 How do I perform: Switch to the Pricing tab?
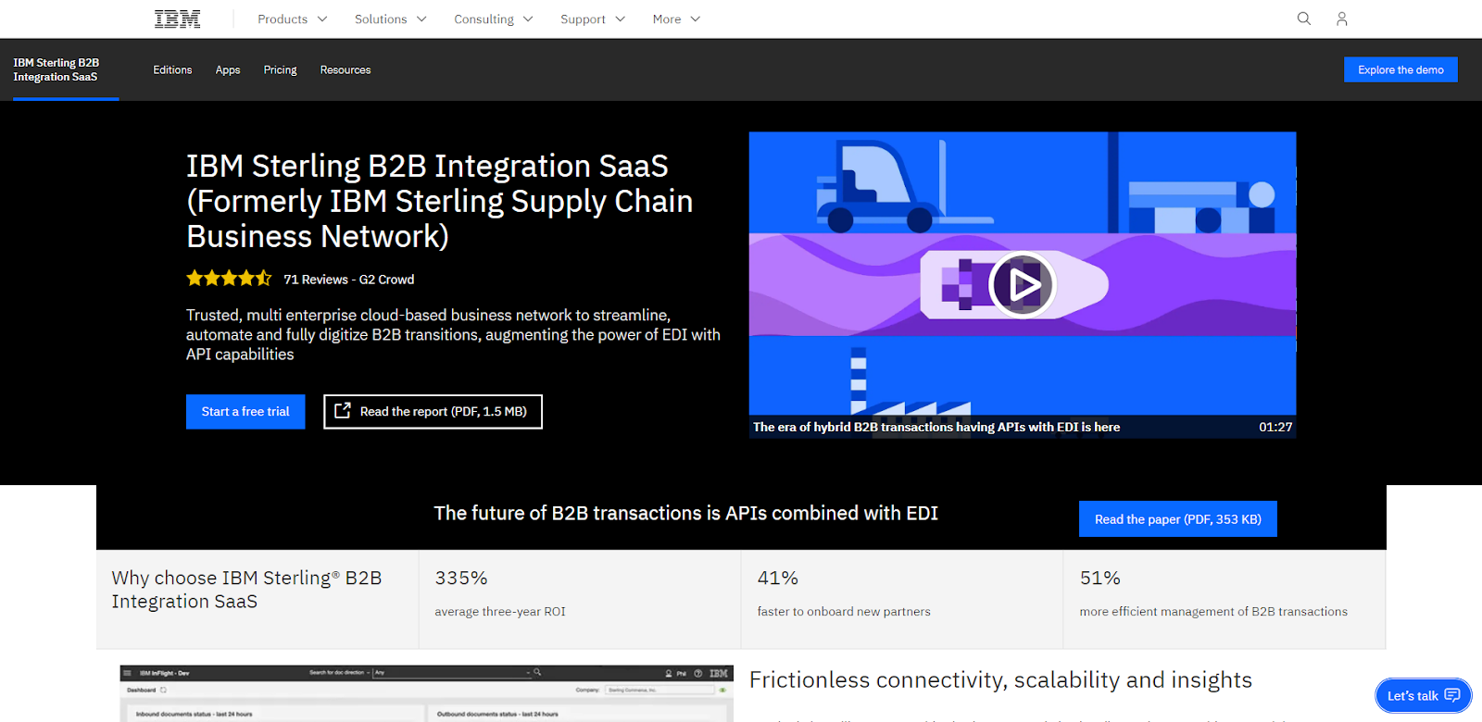coord(280,69)
